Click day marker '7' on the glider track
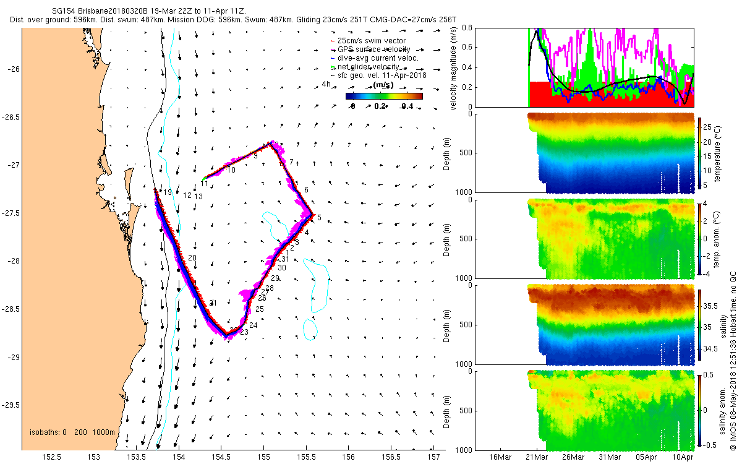This screenshot has width=742, height=464. pos(291,162)
